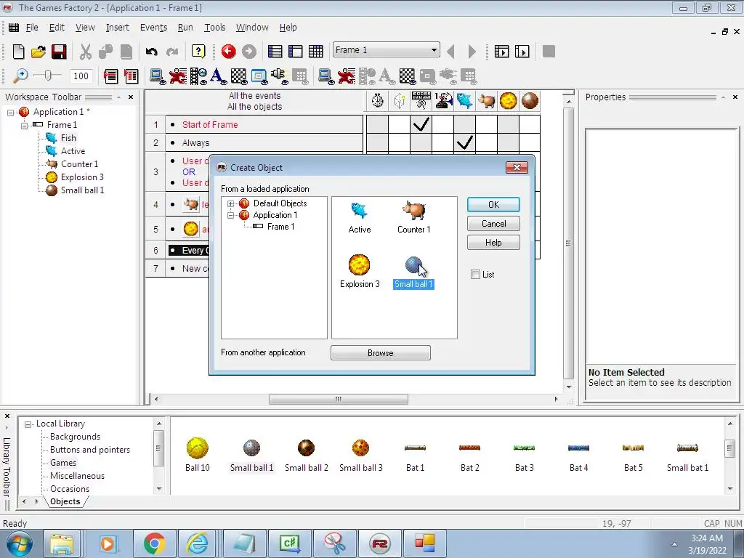This screenshot has height=558, width=744.
Task: Select Counter 1 in the Workspace tree
Action: click(79, 164)
